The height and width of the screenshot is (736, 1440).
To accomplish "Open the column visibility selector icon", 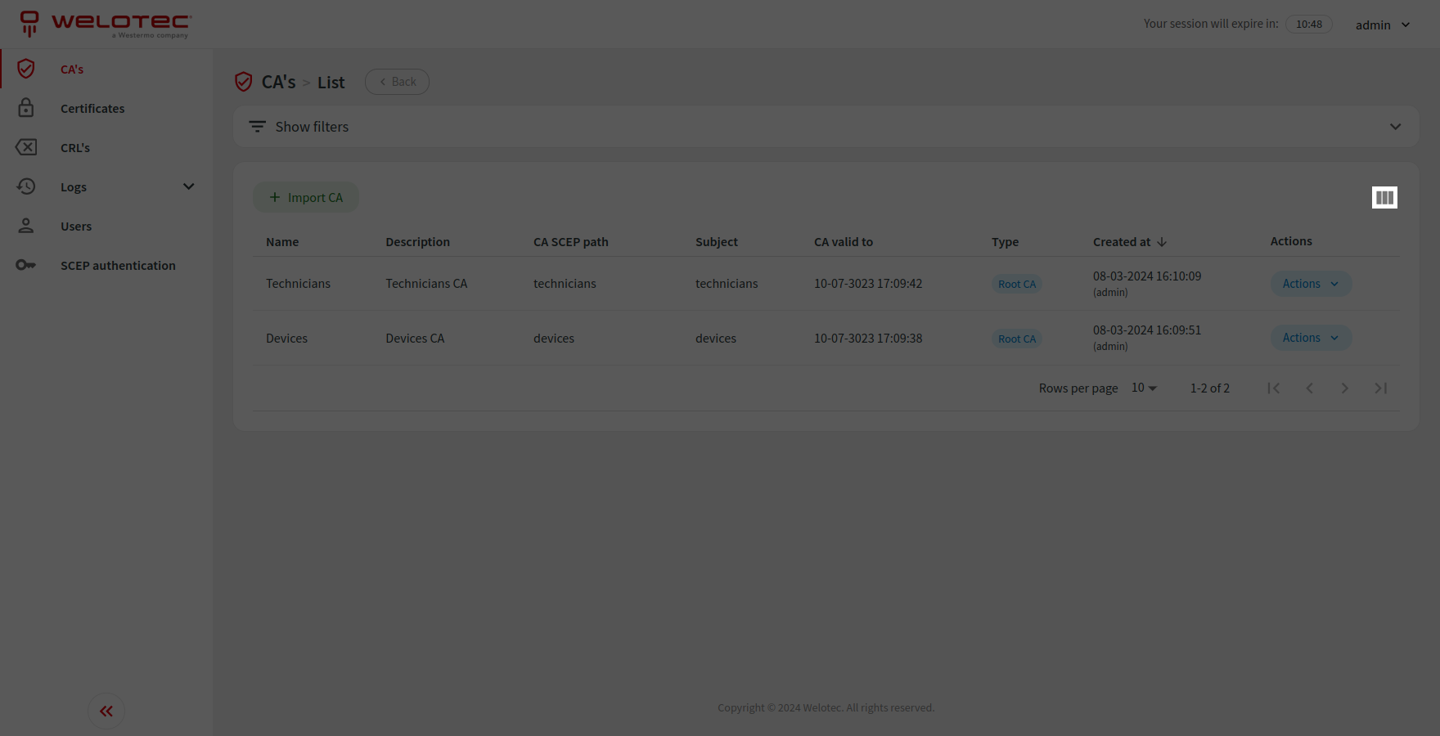I will pos(1384,198).
